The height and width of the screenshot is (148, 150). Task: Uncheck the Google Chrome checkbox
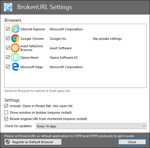click(8, 38)
